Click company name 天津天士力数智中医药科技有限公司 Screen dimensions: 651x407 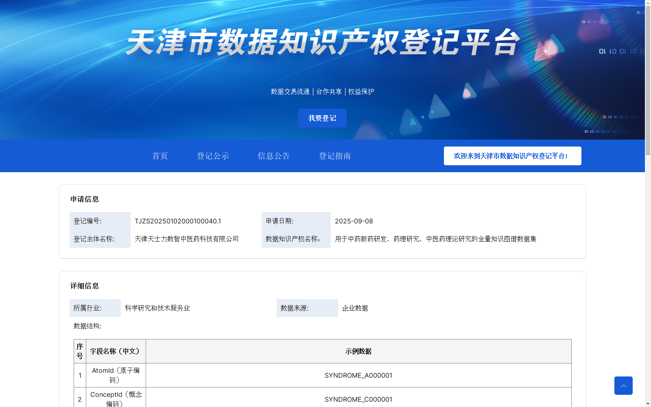187,239
